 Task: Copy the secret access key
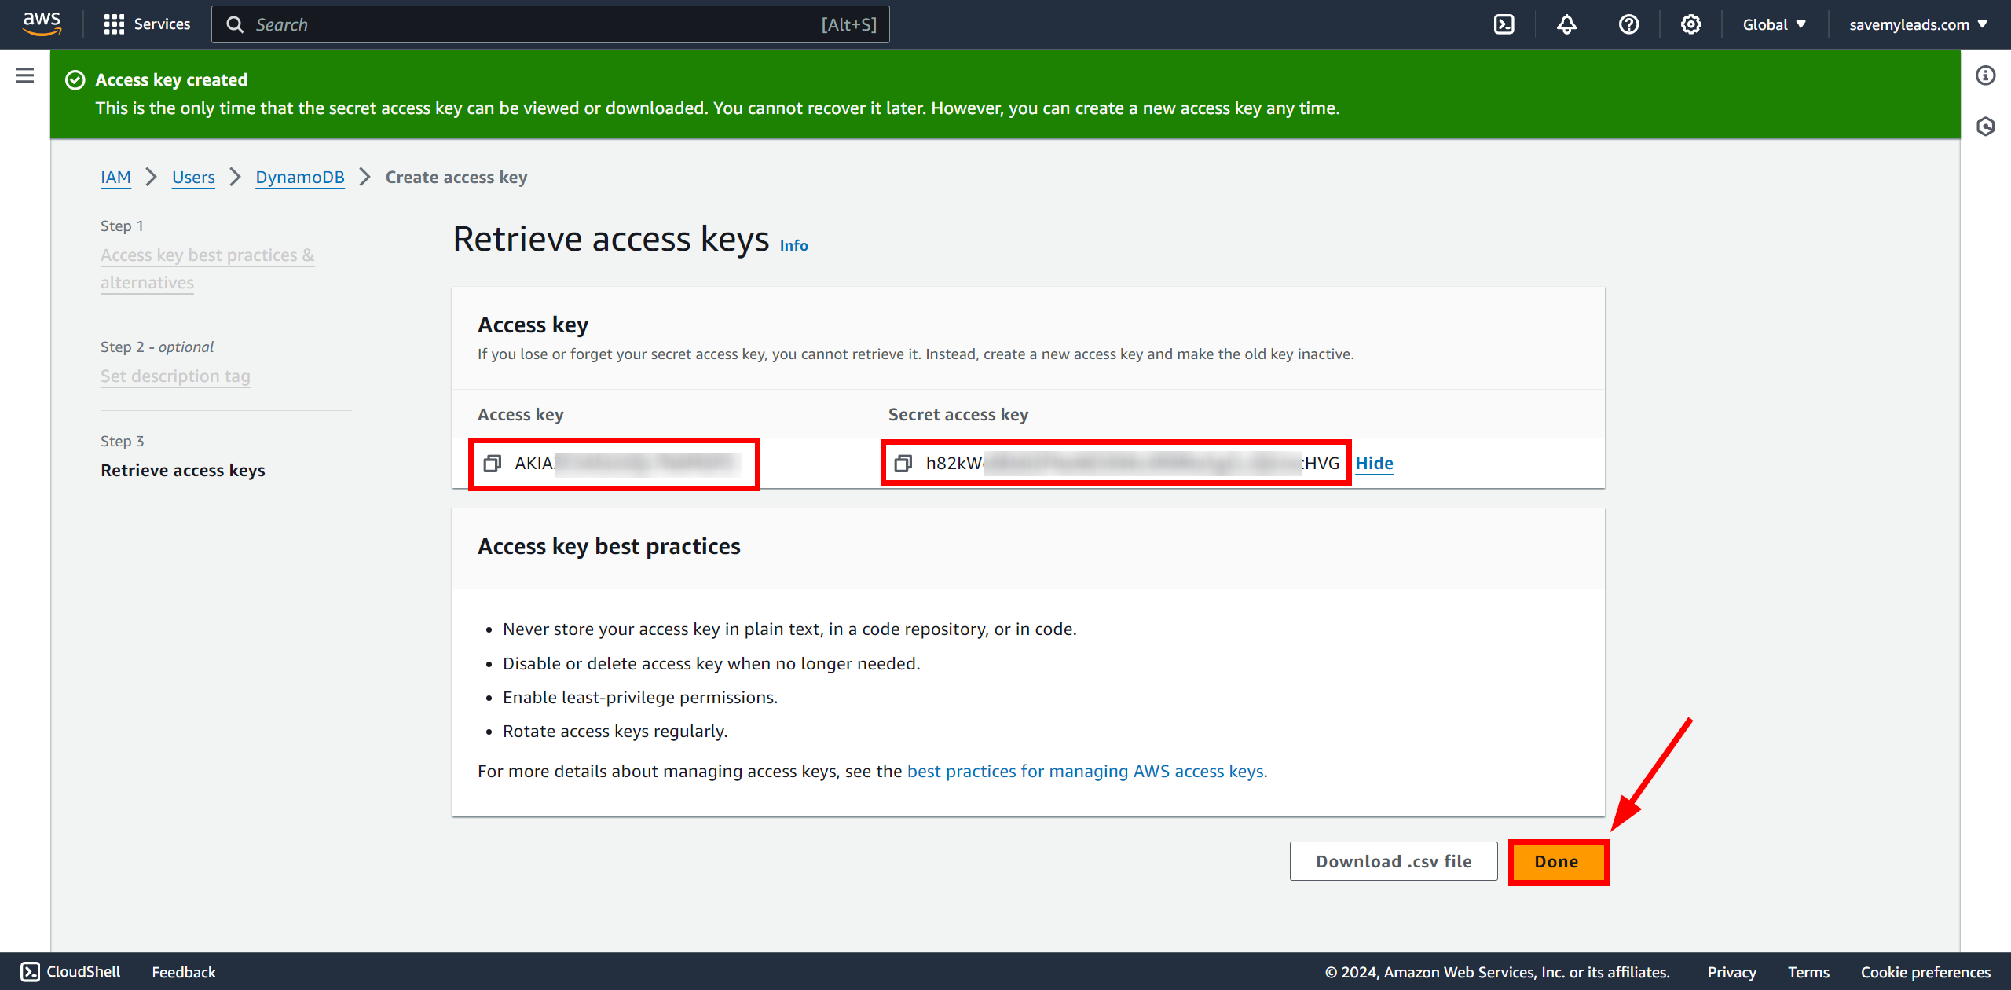coord(903,464)
